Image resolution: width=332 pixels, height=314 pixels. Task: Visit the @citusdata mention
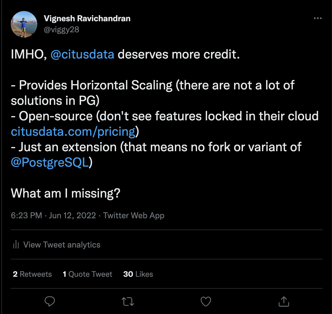82,54
